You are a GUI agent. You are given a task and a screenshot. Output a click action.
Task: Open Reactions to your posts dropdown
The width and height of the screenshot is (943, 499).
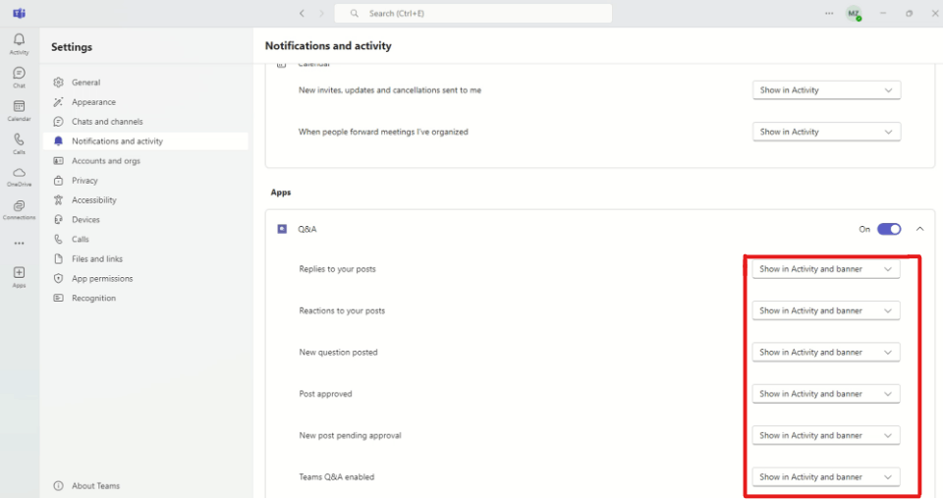tap(826, 310)
